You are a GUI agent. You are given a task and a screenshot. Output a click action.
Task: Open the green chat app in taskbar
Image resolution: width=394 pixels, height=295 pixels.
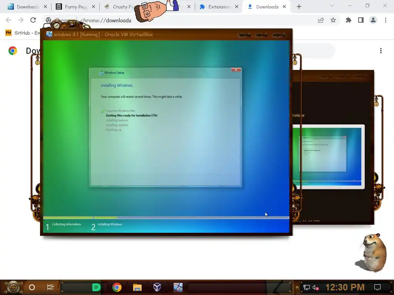click(x=96, y=287)
